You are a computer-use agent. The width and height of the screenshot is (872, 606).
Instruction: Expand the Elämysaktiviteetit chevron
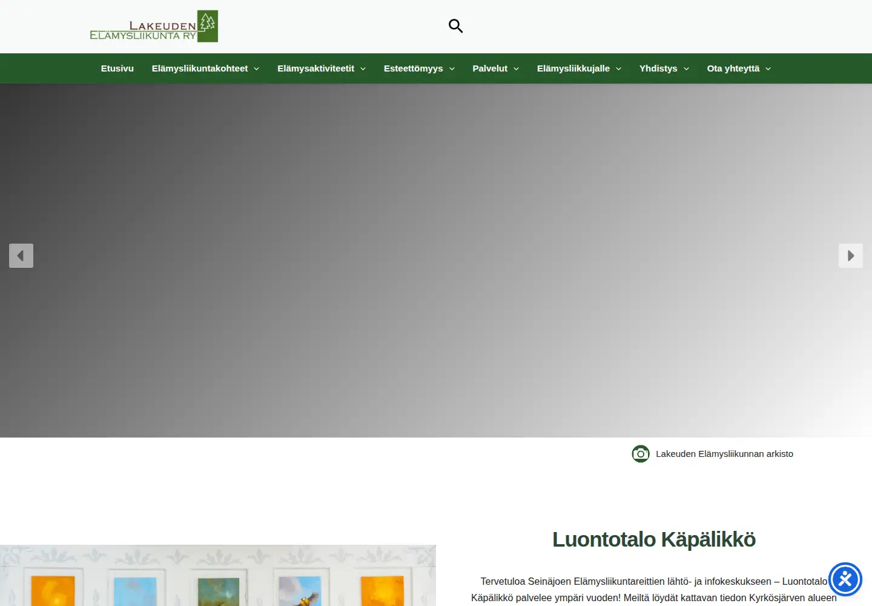click(x=363, y=69)
